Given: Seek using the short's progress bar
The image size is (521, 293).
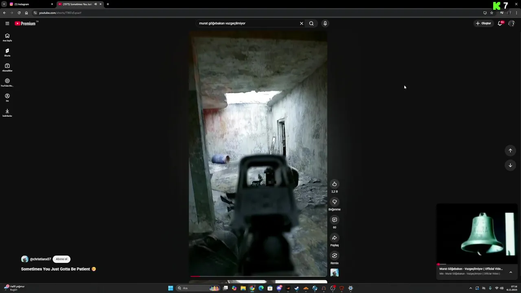Looking at the screenshot, I should [258, 276].
